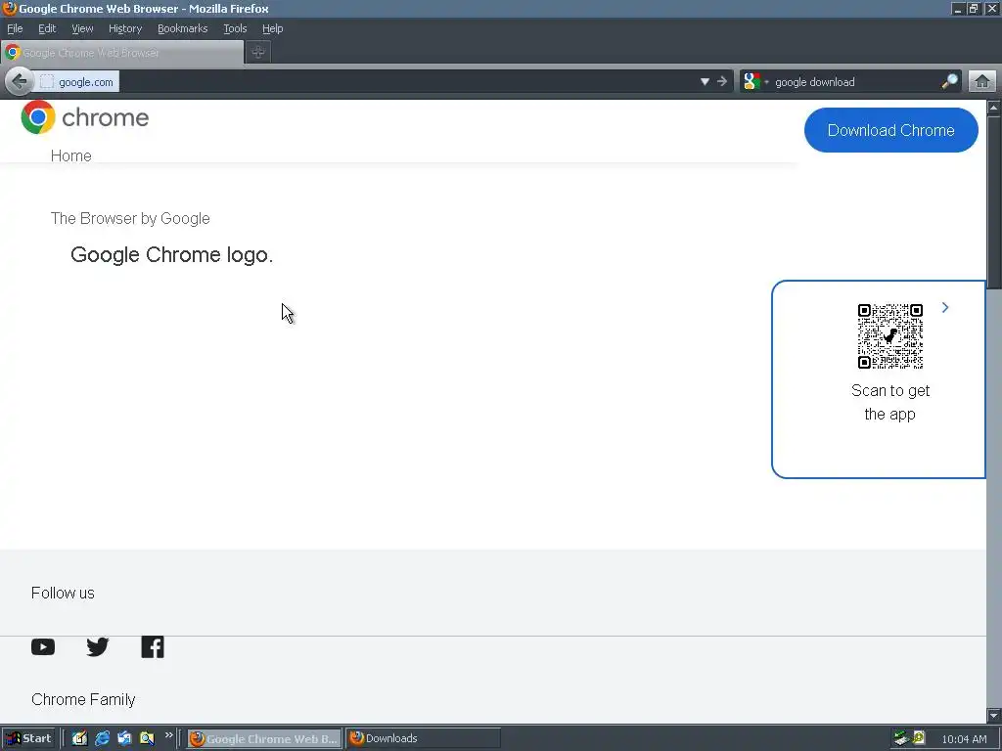The image size is (1002, 751).
Task: Launch the folder search quick launch icon
Action: click(x=147, y=738)
